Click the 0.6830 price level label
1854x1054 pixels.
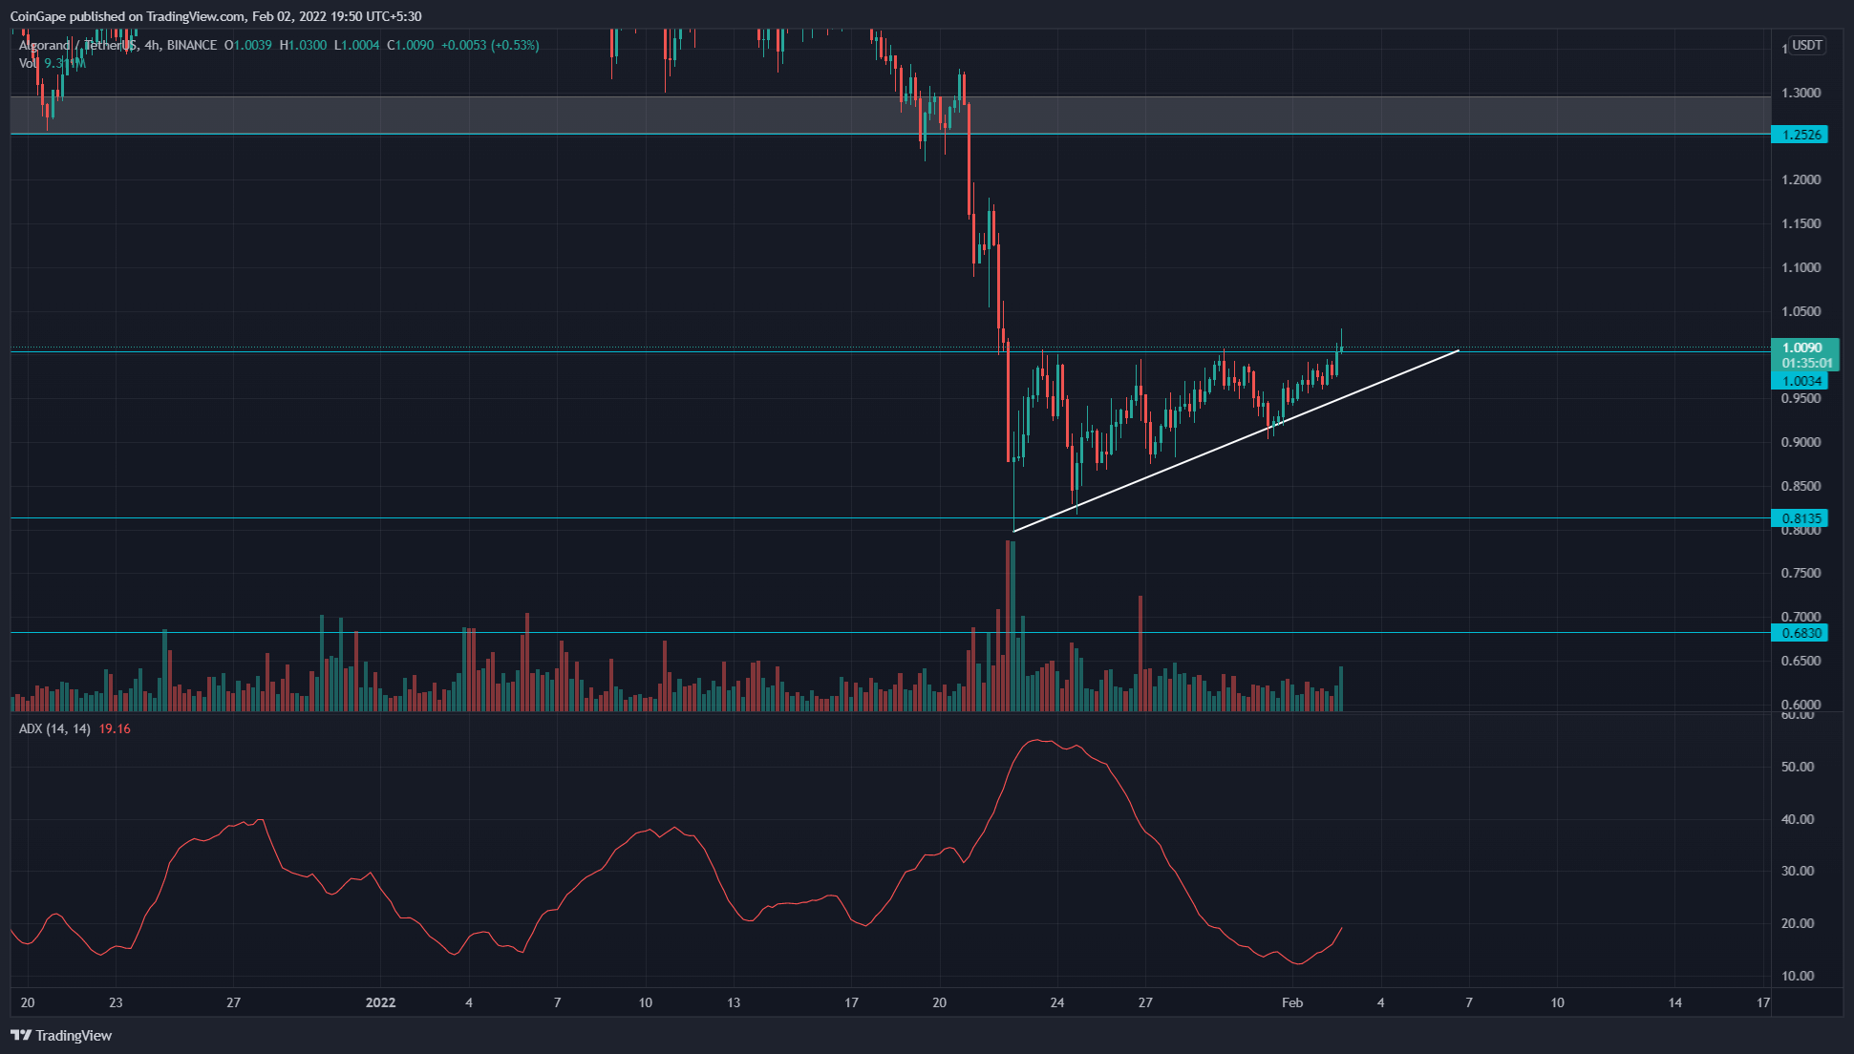click(1800, 633)
